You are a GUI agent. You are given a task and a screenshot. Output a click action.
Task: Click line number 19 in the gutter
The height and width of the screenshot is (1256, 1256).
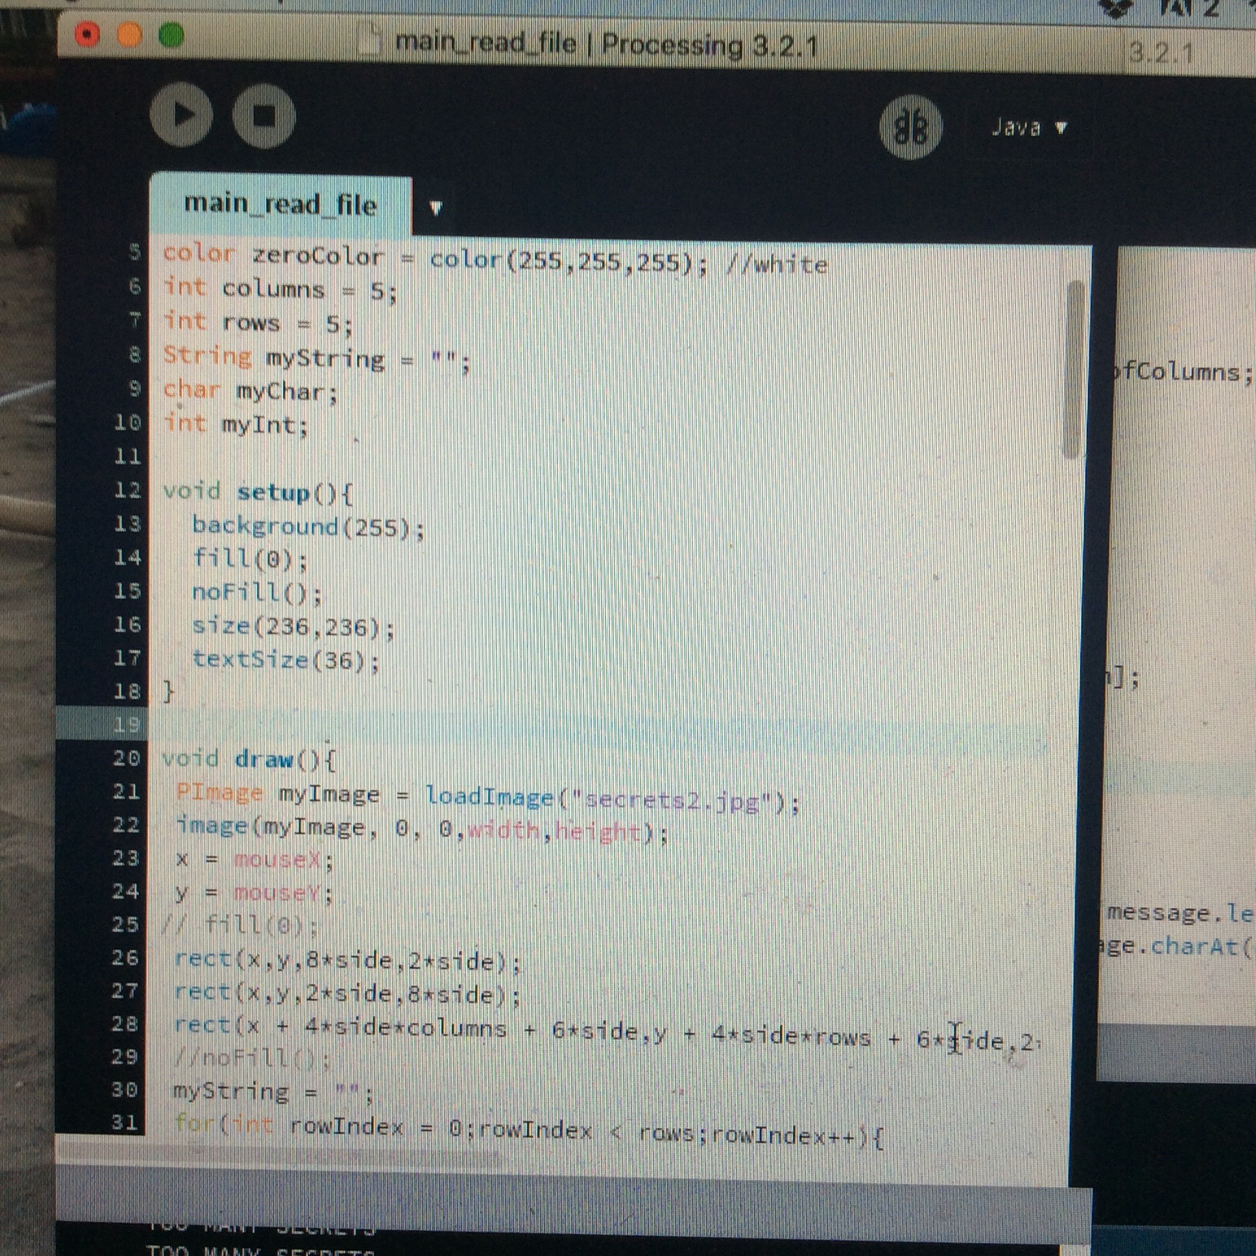pos(127,724)
